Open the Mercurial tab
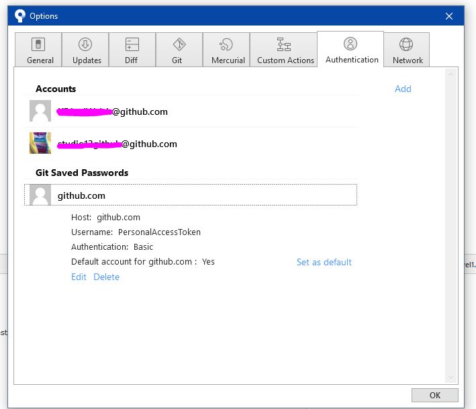This screenshot has height=409, width=476. tap(226, 50)
